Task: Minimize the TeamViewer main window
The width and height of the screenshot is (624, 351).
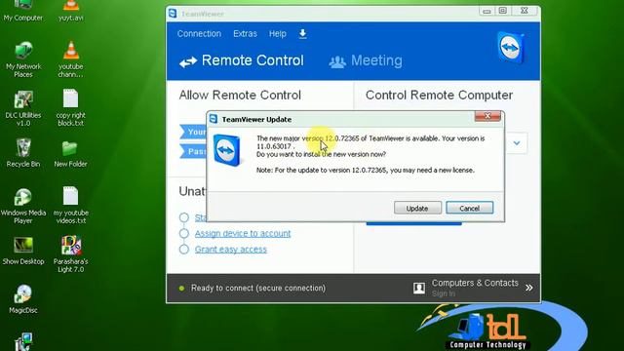Action: click(x=487, y=11)
